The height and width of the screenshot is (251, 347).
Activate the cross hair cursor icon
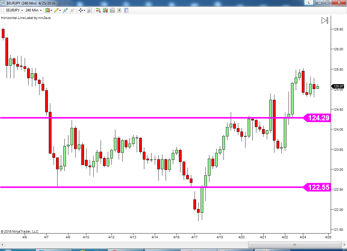pyautogui.click(x=81, y=10)
